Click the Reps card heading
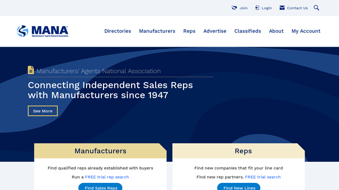The height and width of the screenshot is (190, 339). pos(243,151)
